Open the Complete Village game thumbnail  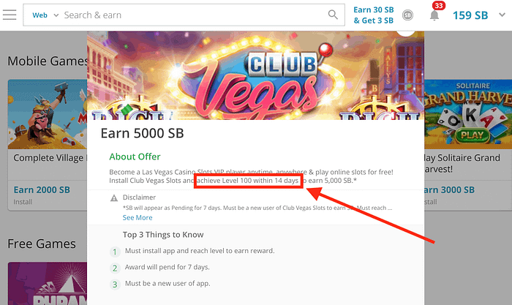[x=48, y=114]
